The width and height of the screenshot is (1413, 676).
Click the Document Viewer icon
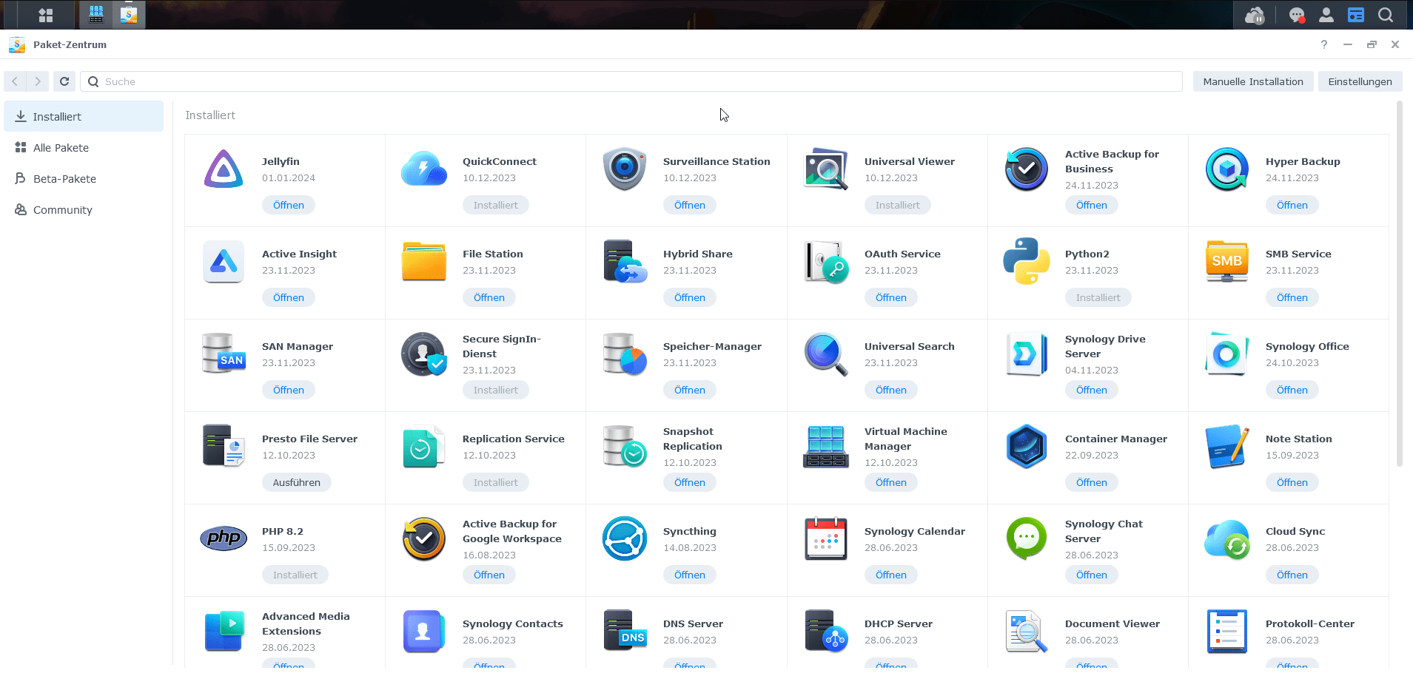tap(1027, 631)
